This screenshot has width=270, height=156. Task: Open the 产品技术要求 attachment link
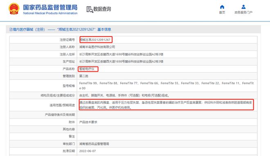88,122
